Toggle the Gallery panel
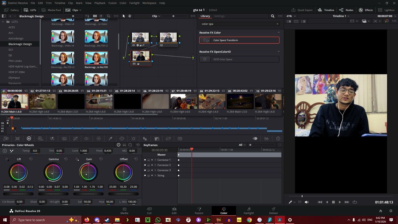Screen dimensions: 398x224 click(12, 10)
